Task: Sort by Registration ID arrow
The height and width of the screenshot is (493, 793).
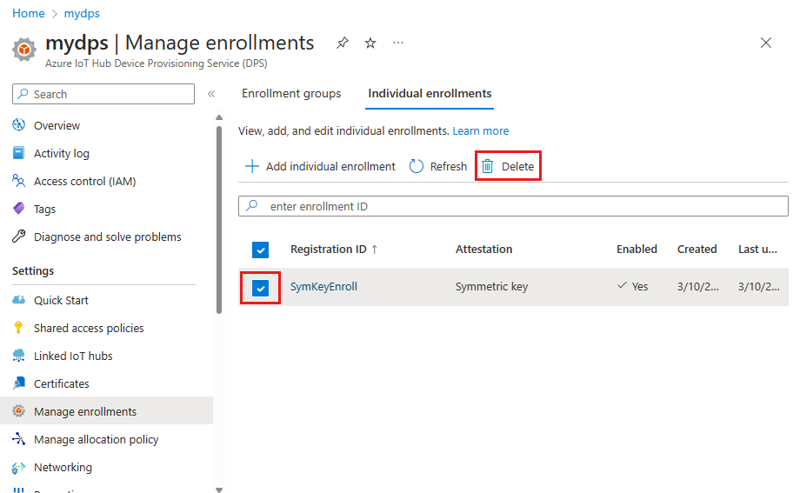Action: 374,250
